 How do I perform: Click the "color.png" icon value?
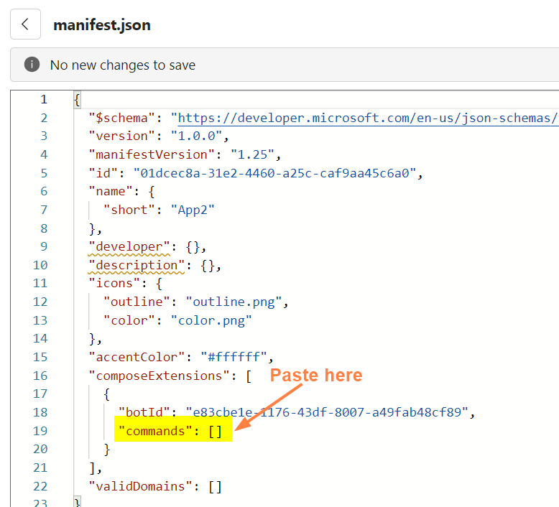[211, 320]
